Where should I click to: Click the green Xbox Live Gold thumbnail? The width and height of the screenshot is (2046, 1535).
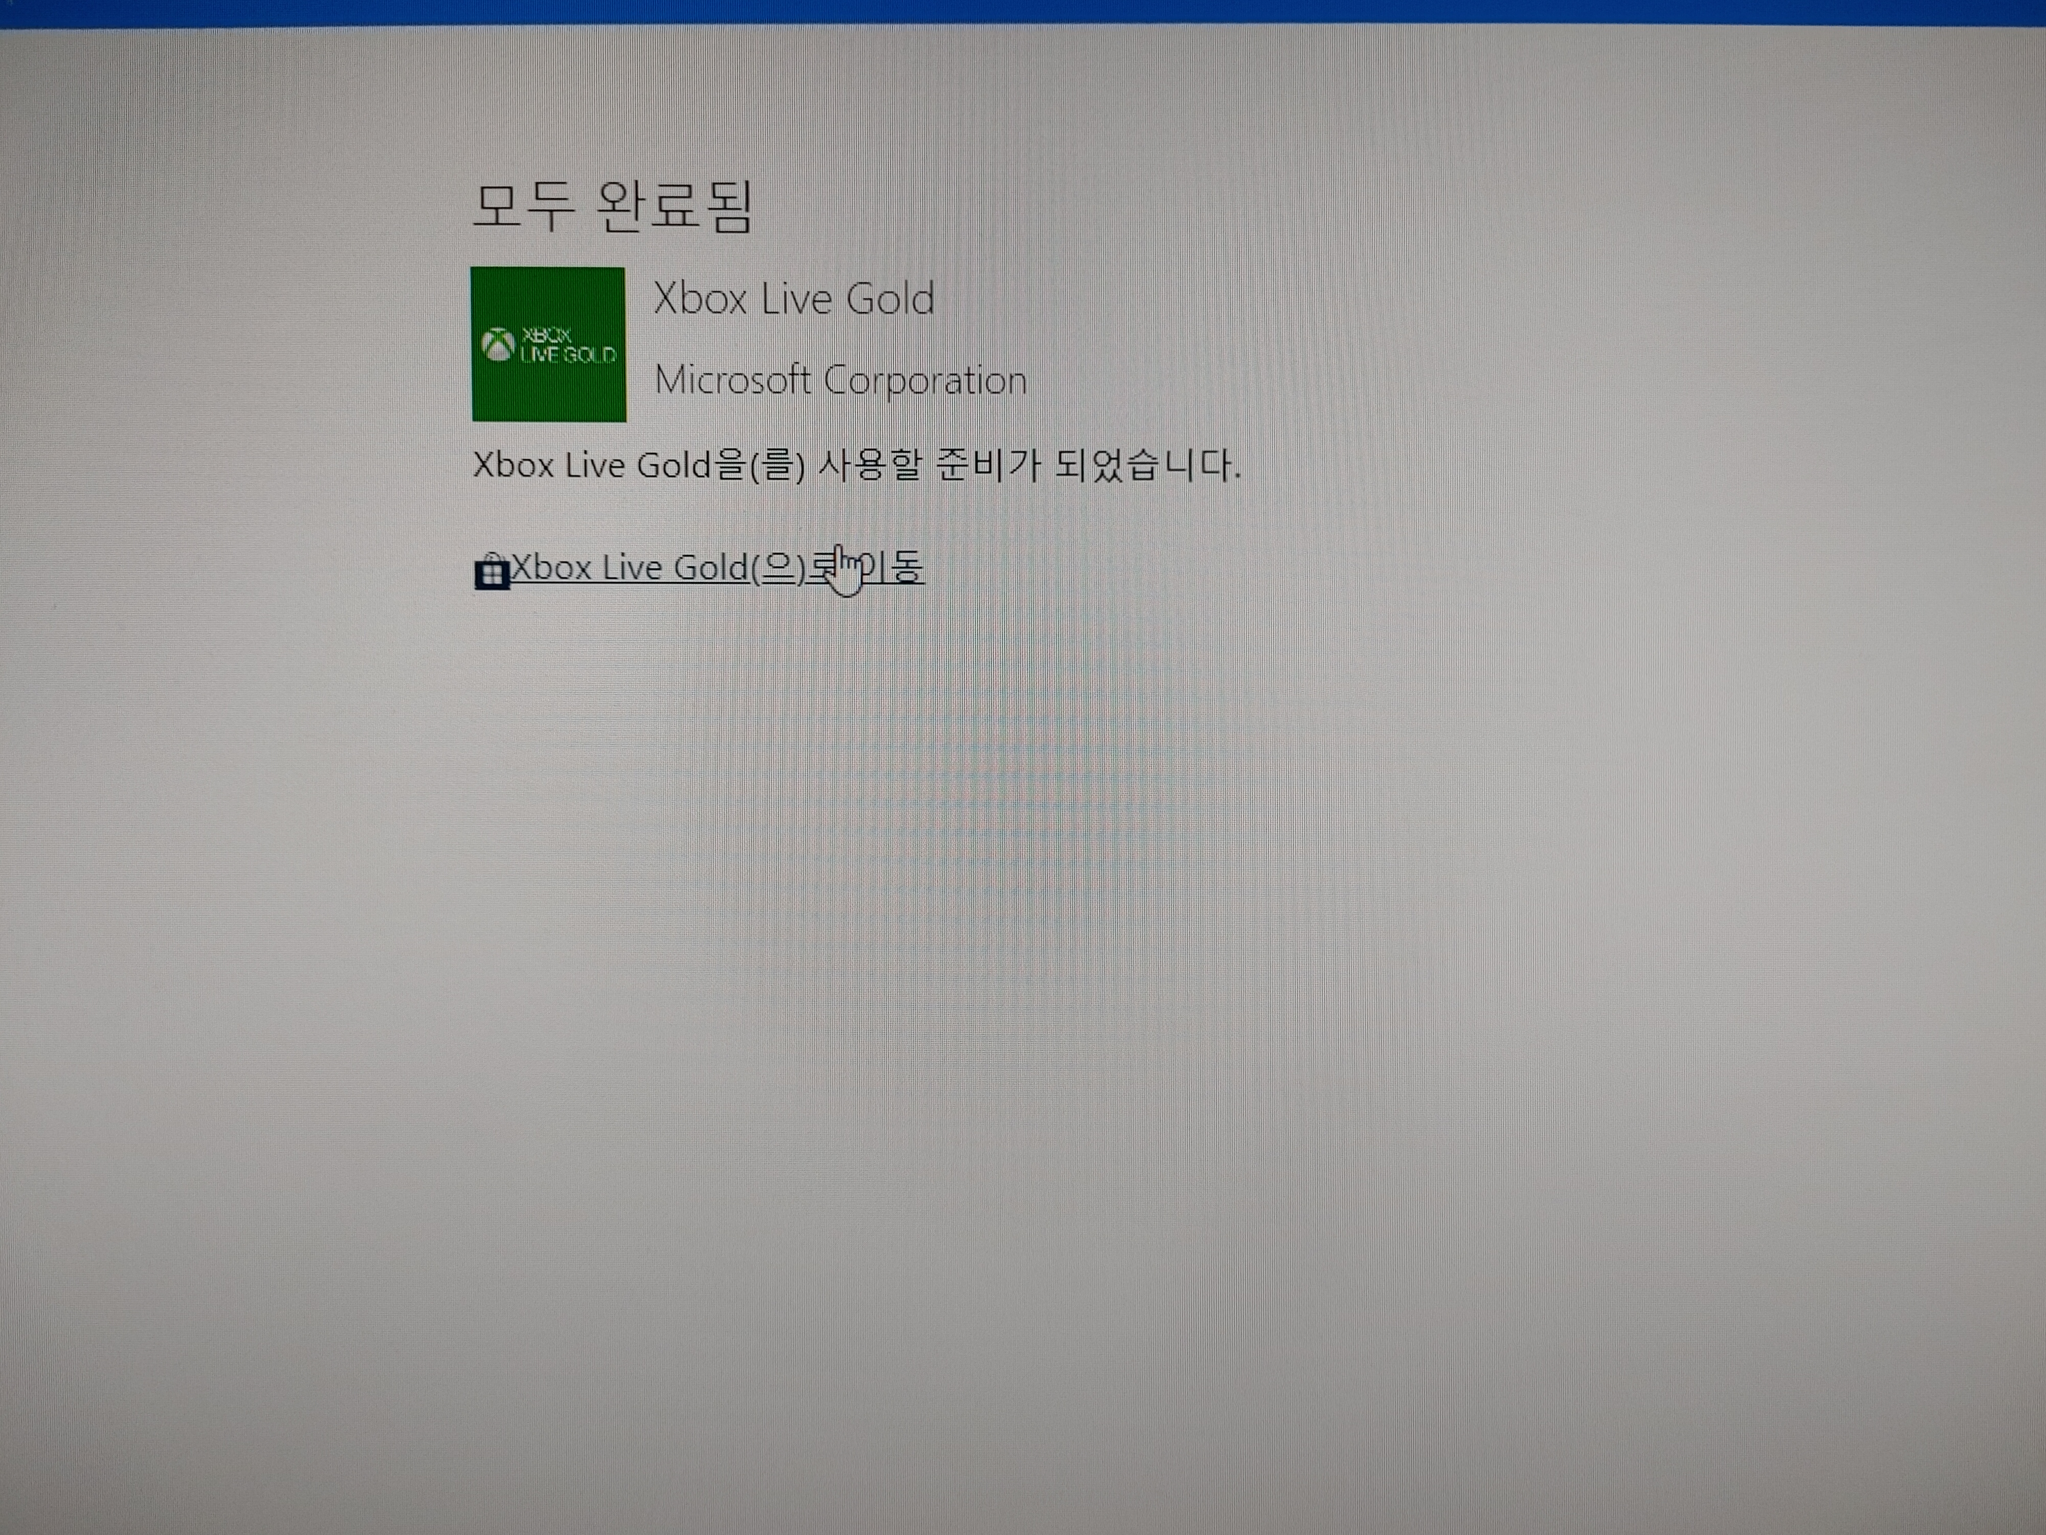coord(548,344)
